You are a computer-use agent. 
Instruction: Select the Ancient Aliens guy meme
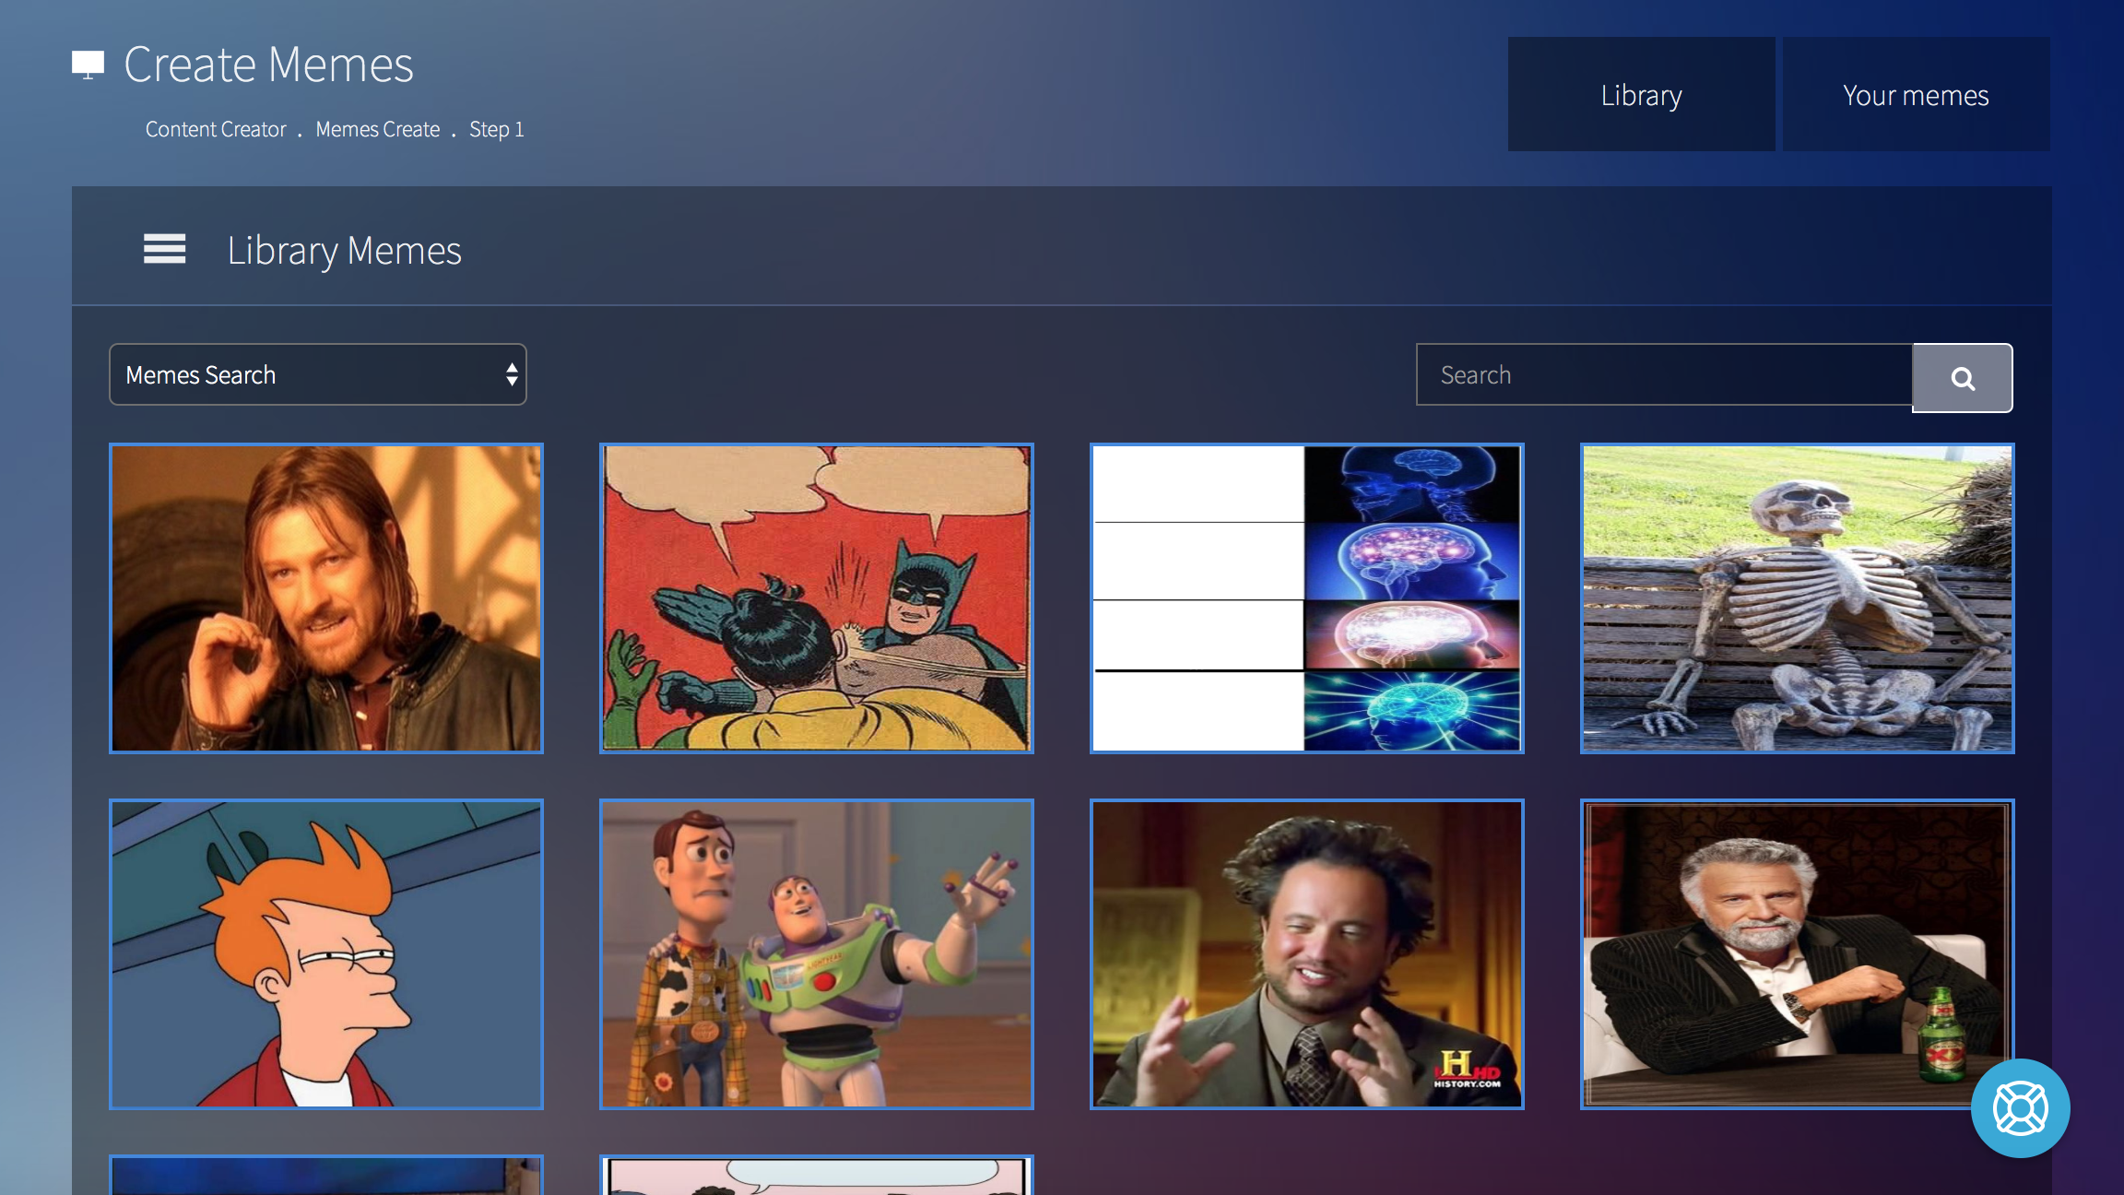1307,954
